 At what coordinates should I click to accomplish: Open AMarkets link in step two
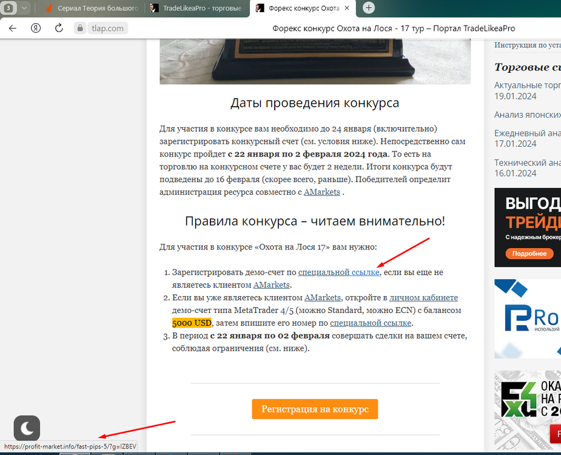323,298
